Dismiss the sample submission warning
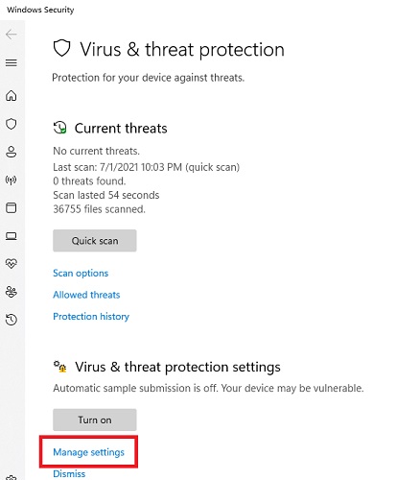 pyautogui.click(x=69, y=473)
